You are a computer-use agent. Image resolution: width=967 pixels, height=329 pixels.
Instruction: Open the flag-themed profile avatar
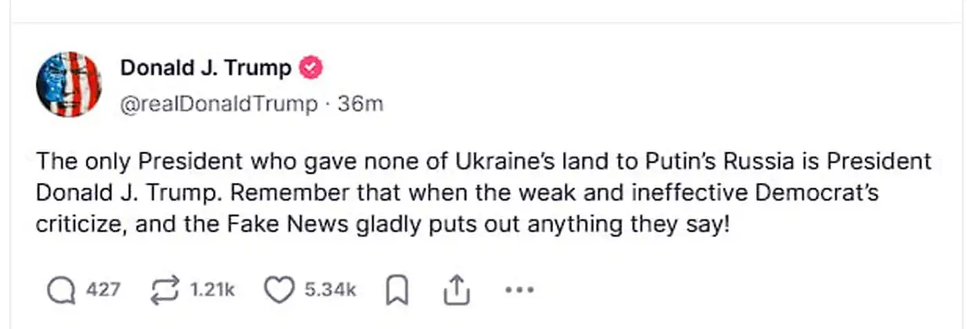[x=68, y=83]
